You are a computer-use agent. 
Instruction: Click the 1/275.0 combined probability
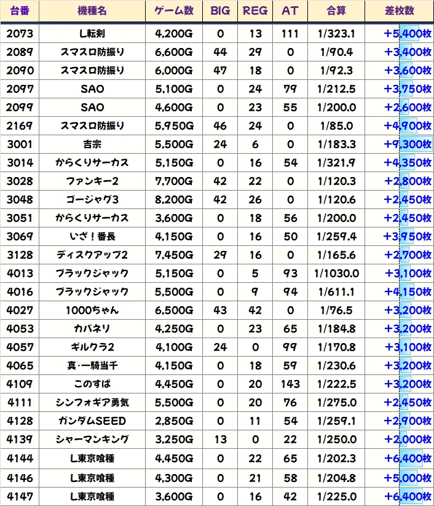[x=336, y=403]
